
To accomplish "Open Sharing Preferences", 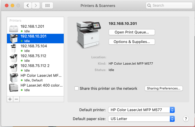I will [x=163, y=88].
